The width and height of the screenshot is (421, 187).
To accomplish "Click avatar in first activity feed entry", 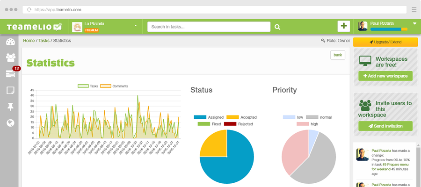I will pyautogui.click(x=362, y=155).
